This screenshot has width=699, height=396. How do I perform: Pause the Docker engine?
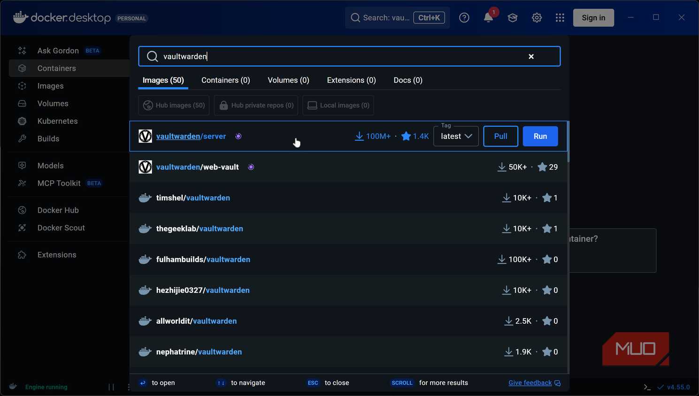[x=111, y=387]
